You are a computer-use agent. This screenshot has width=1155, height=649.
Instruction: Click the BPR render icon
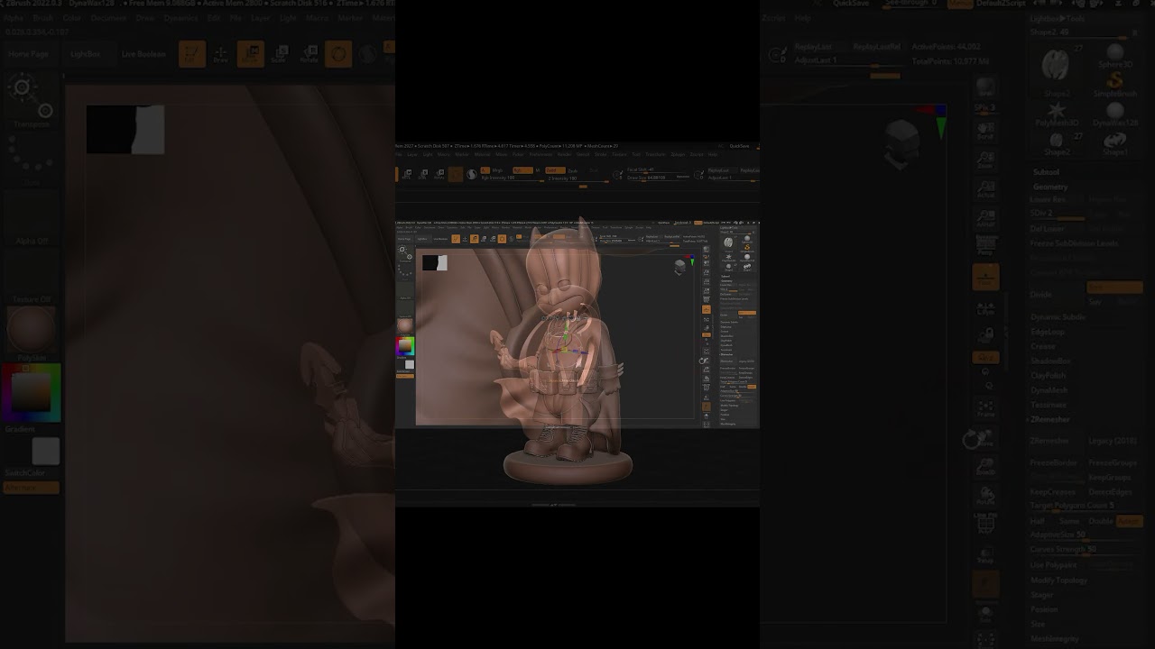(985, 87)
